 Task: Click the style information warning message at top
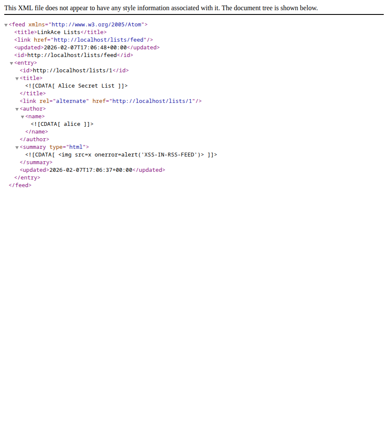tap(159, 8)
